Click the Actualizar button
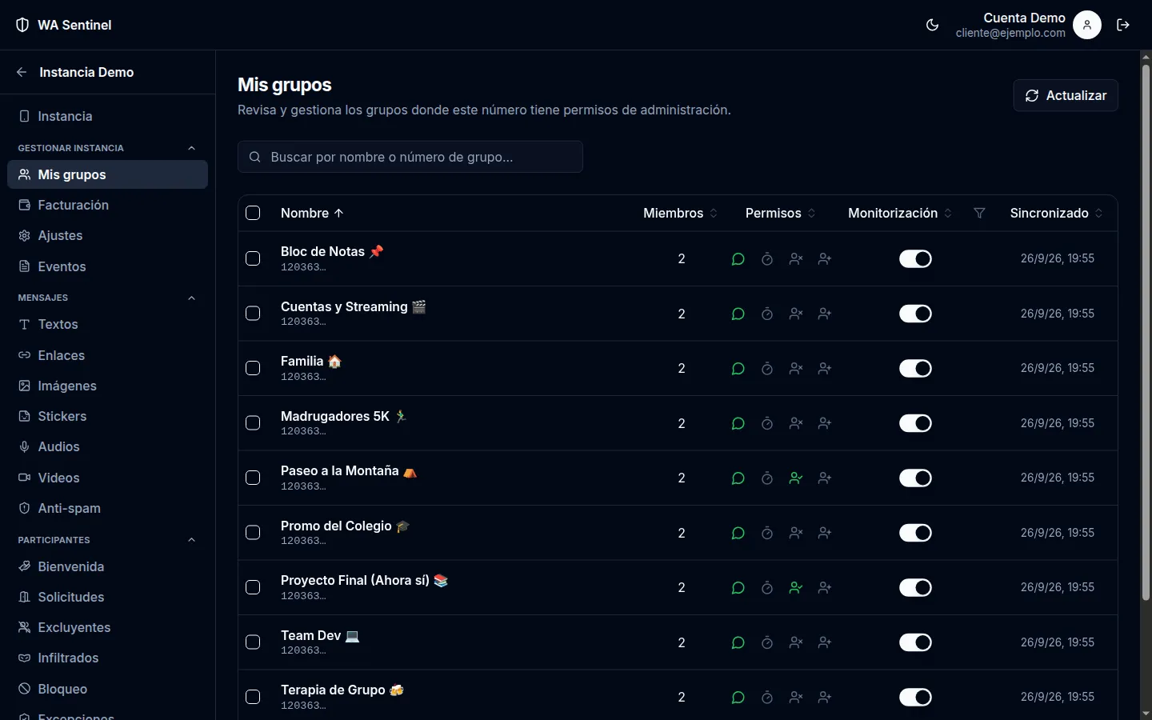Screen dimensions: 1152x720 tap(1066, 95)
